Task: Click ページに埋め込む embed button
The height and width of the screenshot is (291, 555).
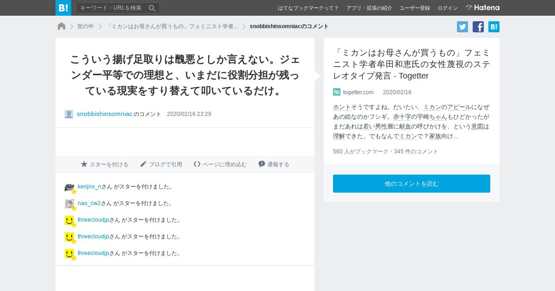Action: [220, 164]
